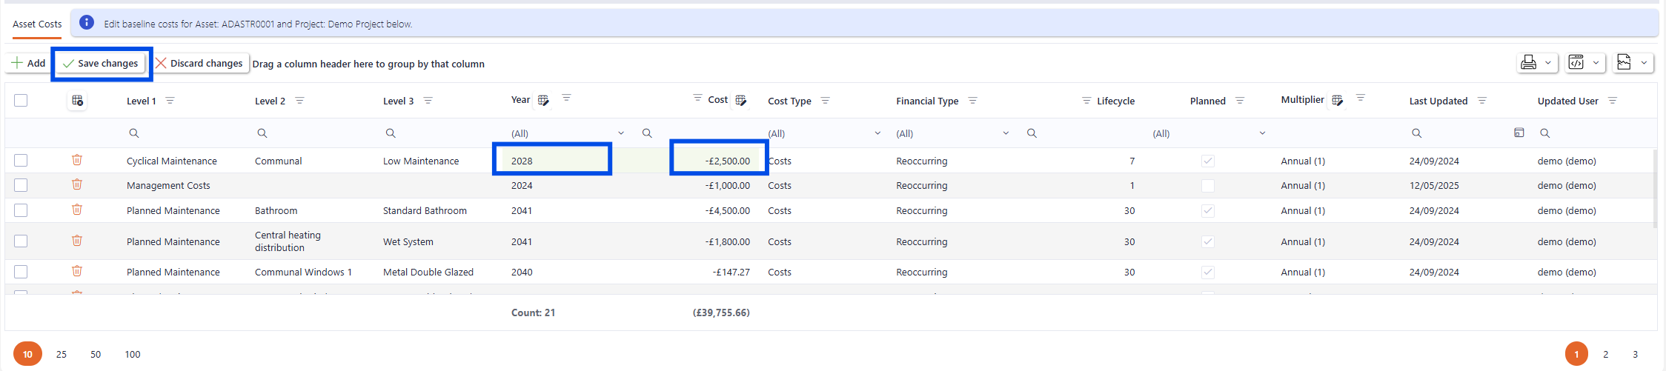The height and width of the screenshot is (371, 1666).
Task: Click Discard changes button
Action: [199, 64]
